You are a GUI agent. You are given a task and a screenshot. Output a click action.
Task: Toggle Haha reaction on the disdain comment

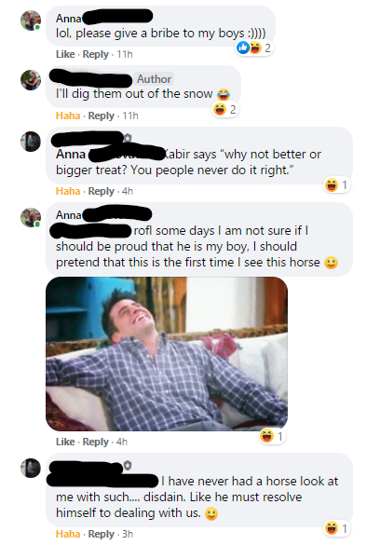pyautogui.click(x=68, y=534)
